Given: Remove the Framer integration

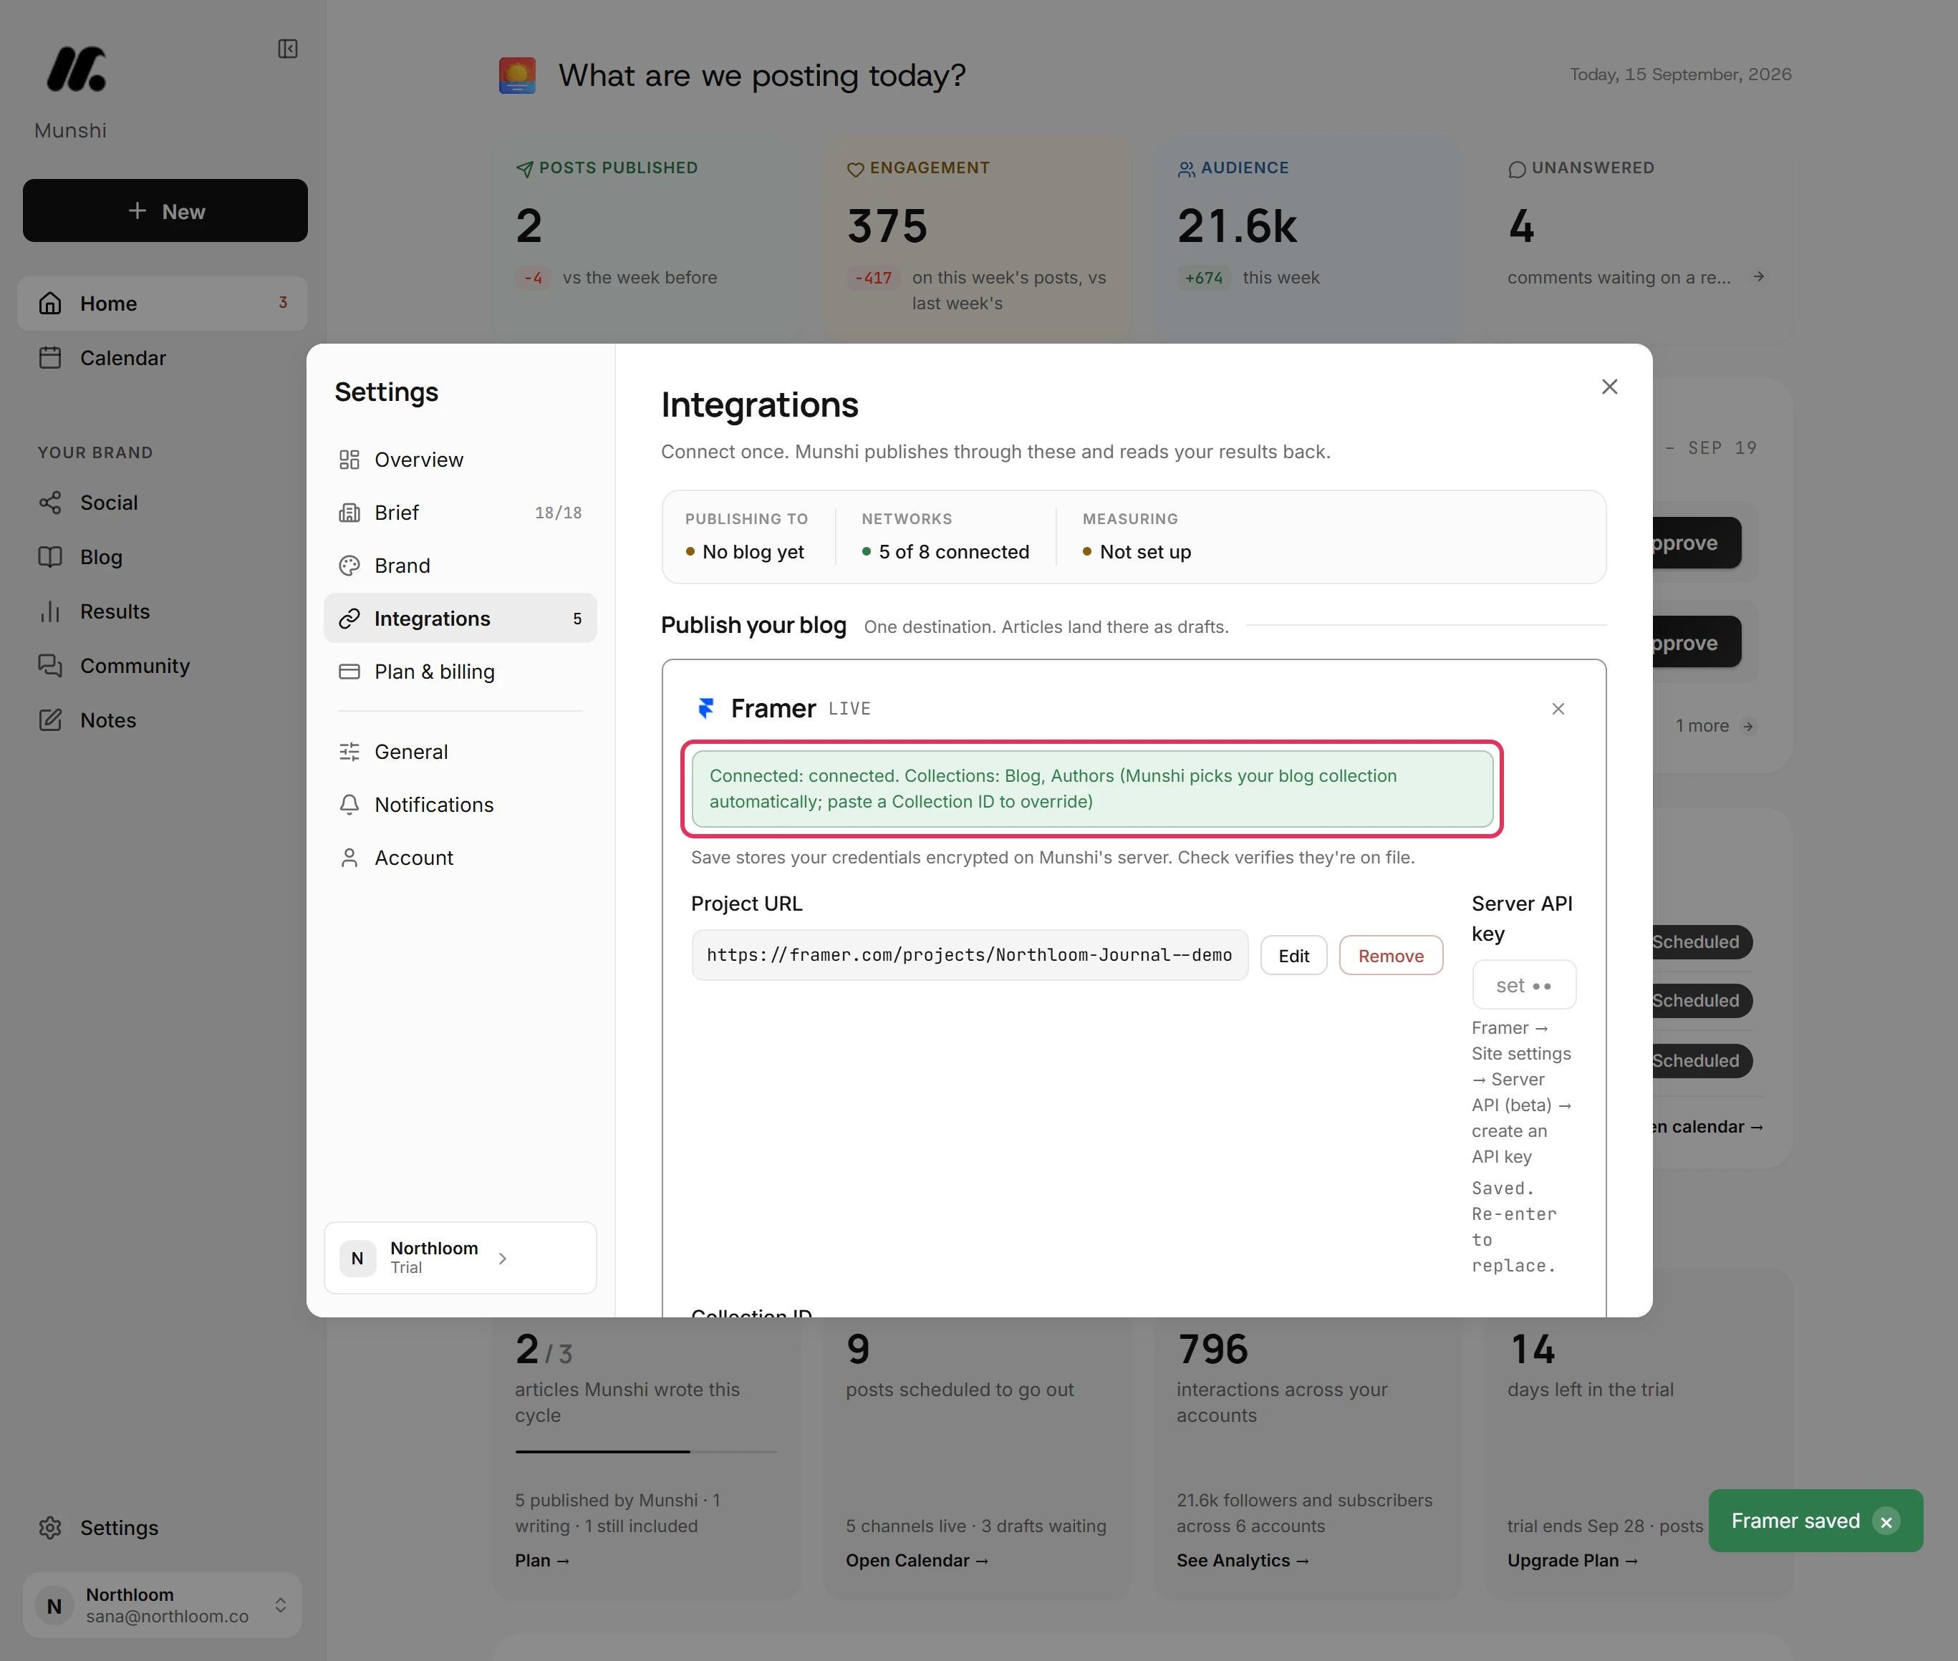Looking at the screenshot, I should pos(1390,956).
